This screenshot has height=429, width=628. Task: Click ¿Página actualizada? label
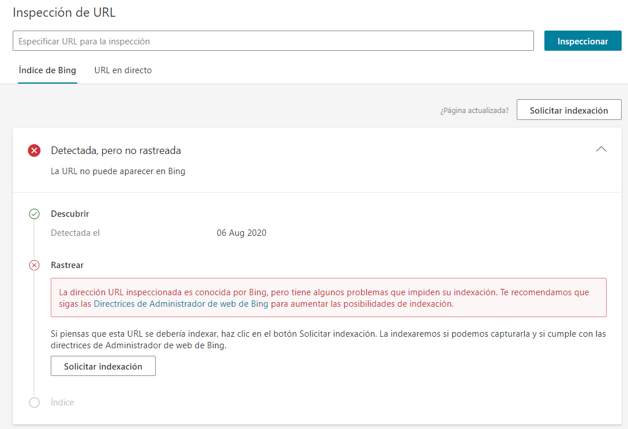(473, 110)
